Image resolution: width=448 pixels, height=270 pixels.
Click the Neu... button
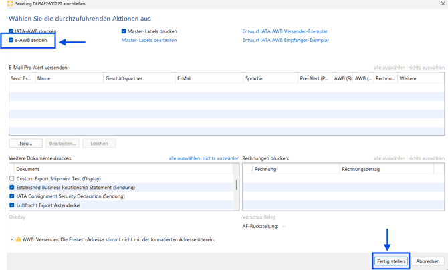pyautogui.click(x=25, y=144)
